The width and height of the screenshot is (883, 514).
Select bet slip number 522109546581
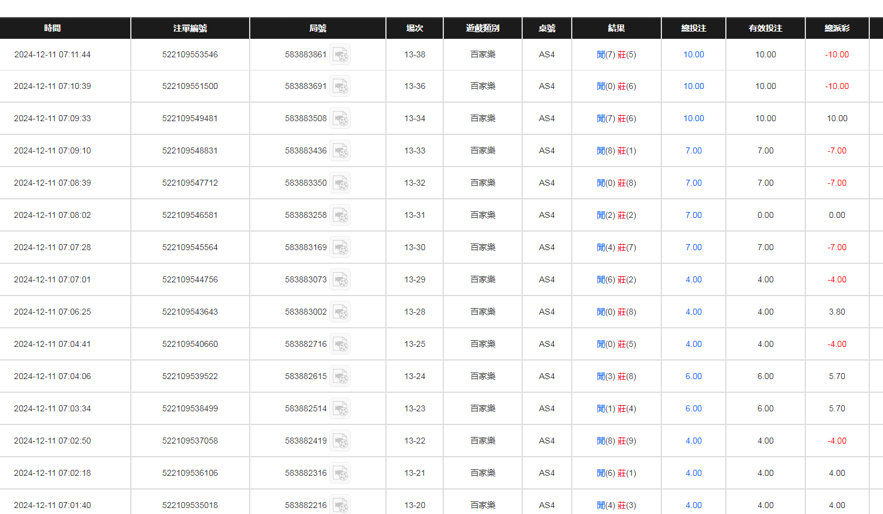(x=190, y=215)
